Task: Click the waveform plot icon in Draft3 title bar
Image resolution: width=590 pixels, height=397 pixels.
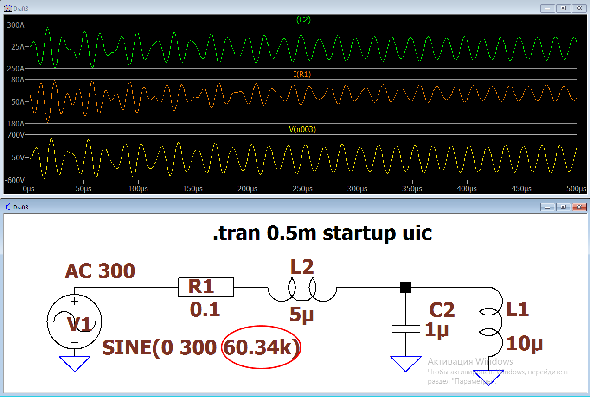Action: coord(8,7)
